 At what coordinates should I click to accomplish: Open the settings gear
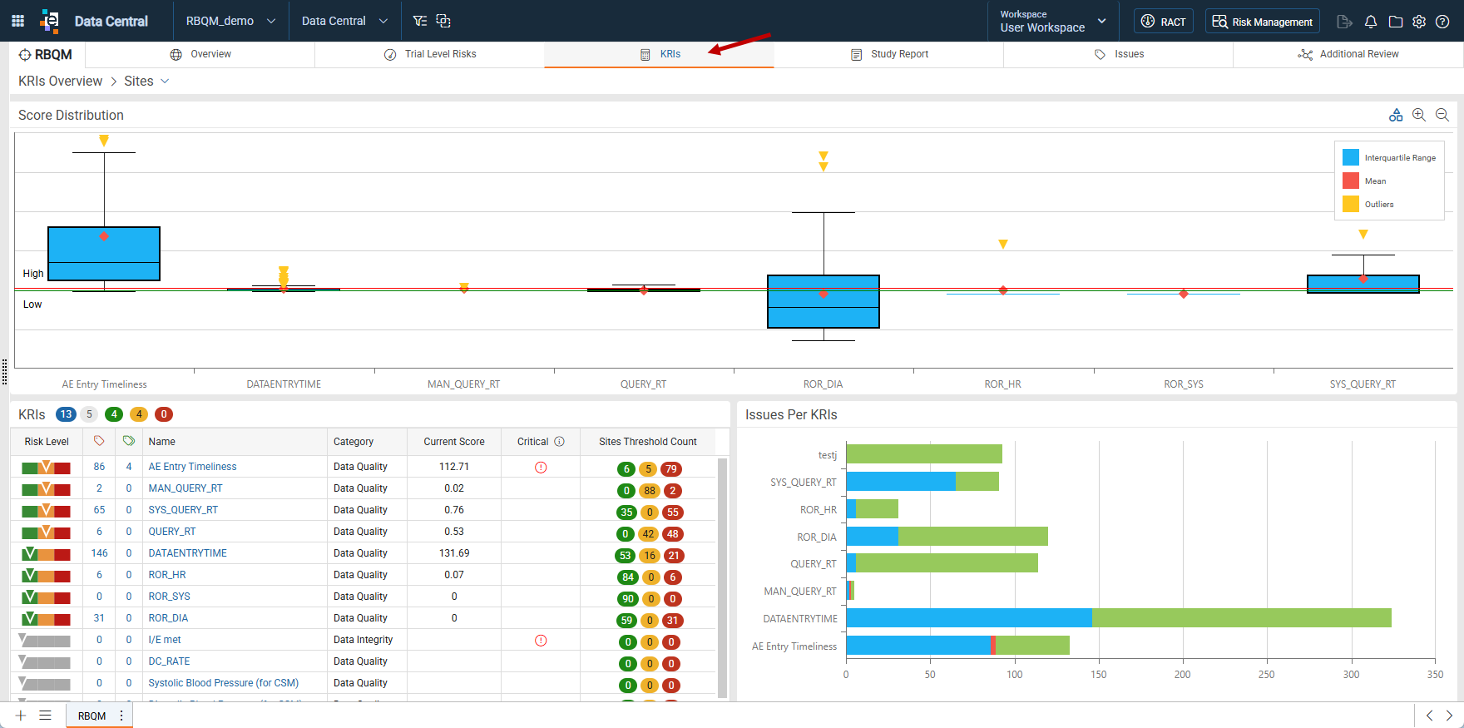coord(1419,22)
